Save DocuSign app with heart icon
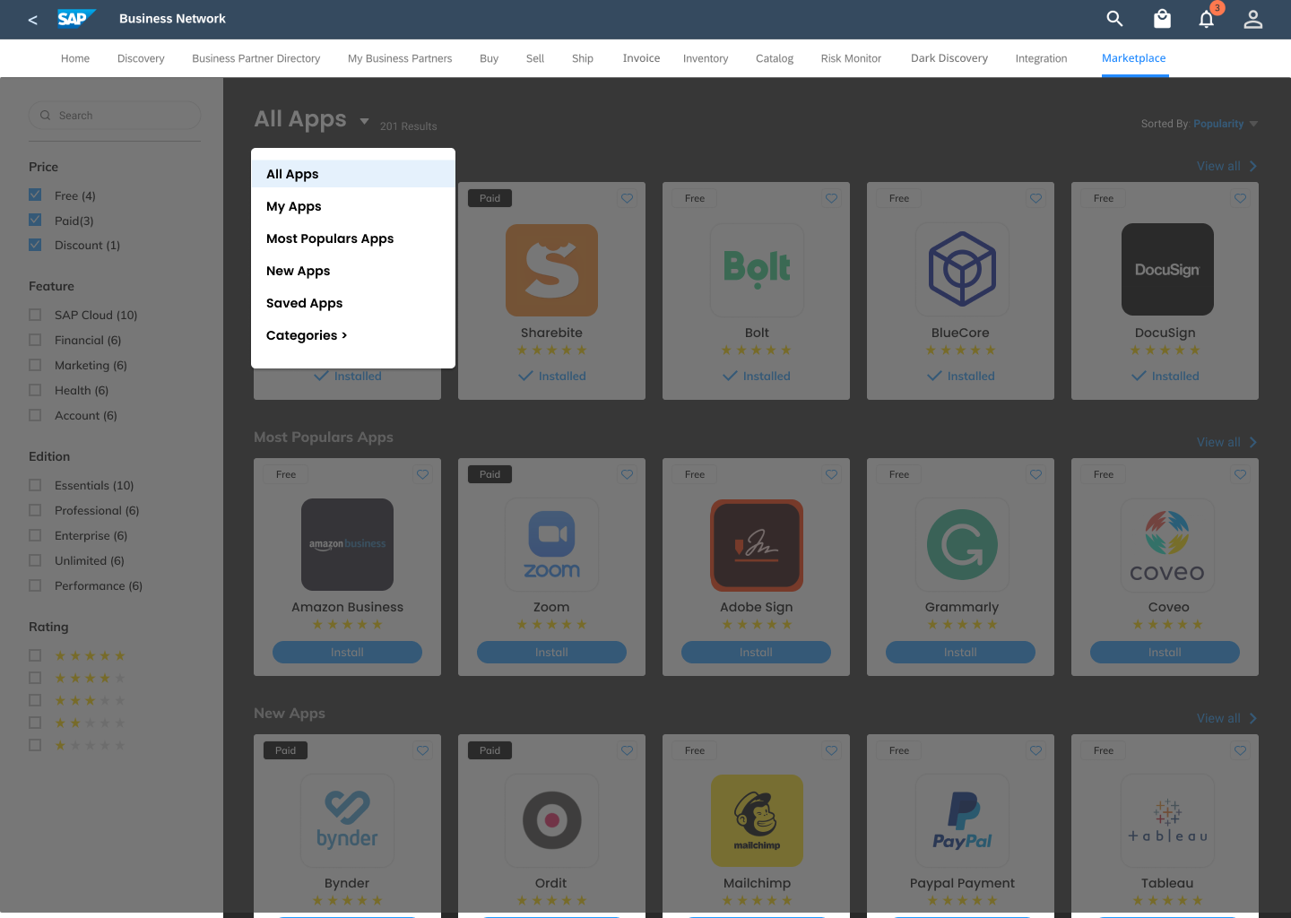1291x918 pixels. [1241, 198]
